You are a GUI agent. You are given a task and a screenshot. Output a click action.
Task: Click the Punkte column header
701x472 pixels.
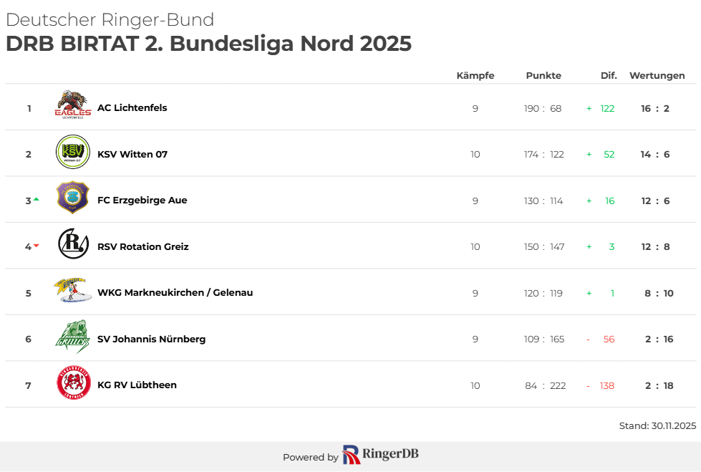tap(543, 75)
